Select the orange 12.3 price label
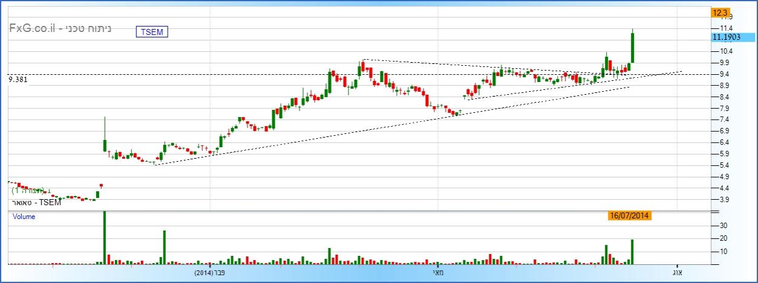This screenshot has width=758, height=283. pos(720,12)
